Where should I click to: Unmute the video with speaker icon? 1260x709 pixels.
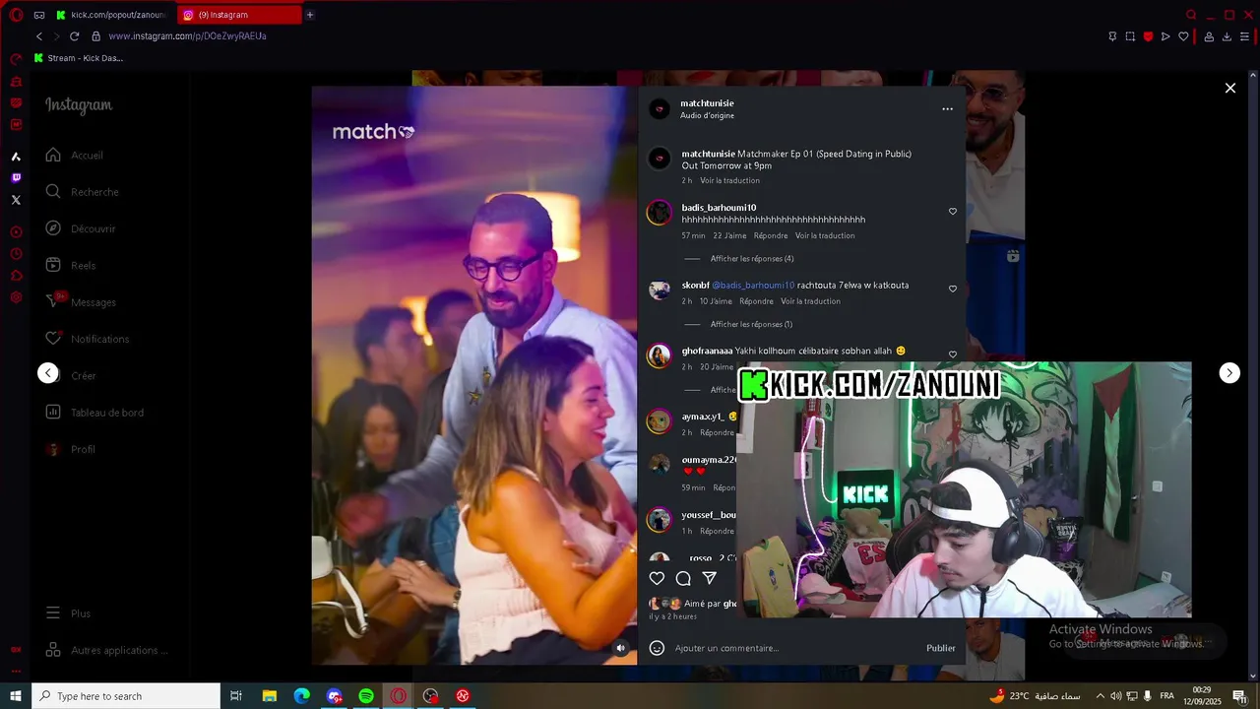click(x=620, y=648)
